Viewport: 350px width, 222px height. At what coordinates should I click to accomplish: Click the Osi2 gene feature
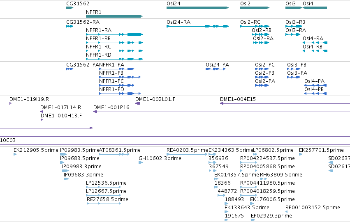[x=255, y=8]
